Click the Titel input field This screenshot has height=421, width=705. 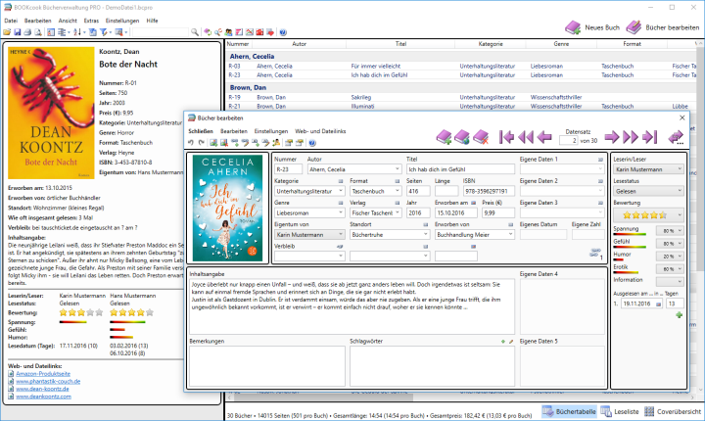[x=454, y=168]
